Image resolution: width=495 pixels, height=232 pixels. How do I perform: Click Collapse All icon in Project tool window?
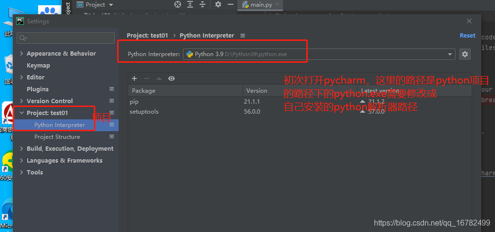pyautogui.click(x=202, y=4)
